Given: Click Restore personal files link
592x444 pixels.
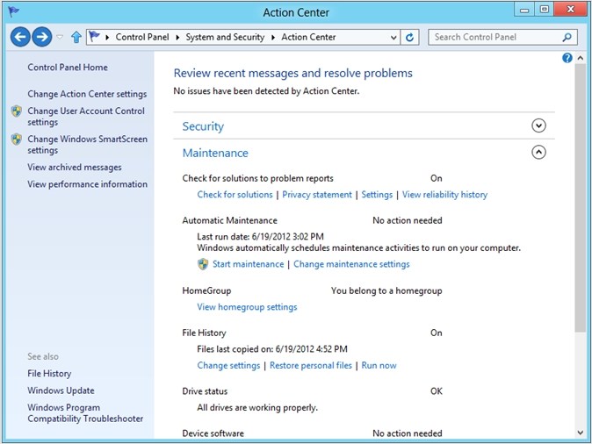Looking at the screenshot, I should 311,366.
